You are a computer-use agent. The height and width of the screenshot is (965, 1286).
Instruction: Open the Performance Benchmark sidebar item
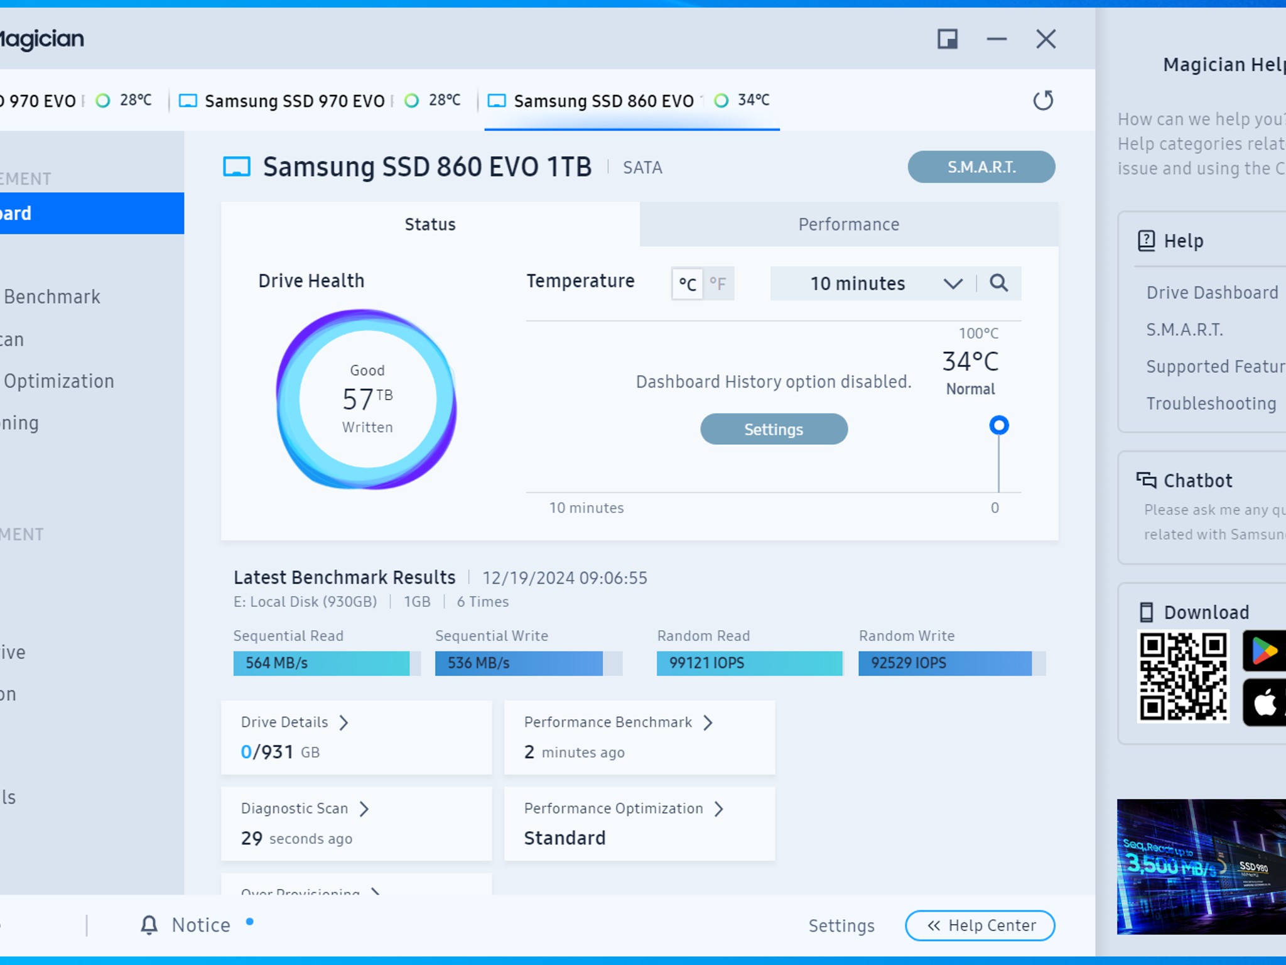click(x=52, y=297)
